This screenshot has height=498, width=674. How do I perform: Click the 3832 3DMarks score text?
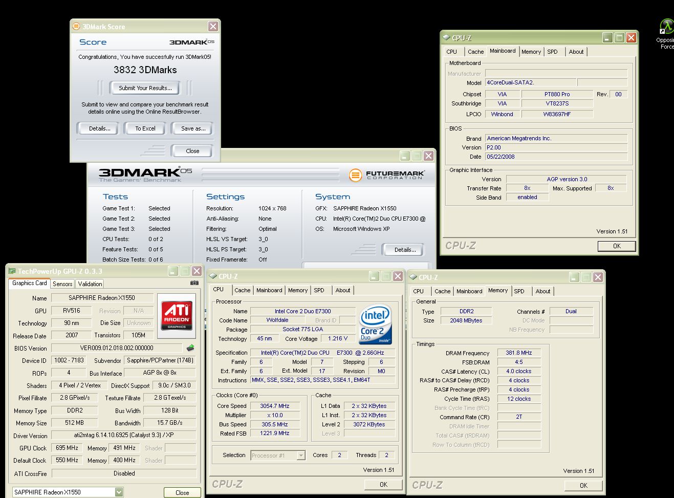pos(145,70)
